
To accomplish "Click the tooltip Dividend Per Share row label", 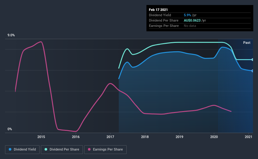I will tap(163, 20).
